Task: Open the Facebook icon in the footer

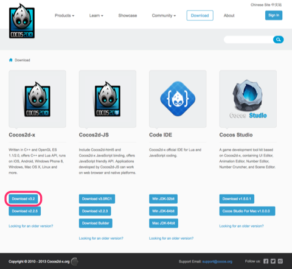Action: (x=266, y=261)
